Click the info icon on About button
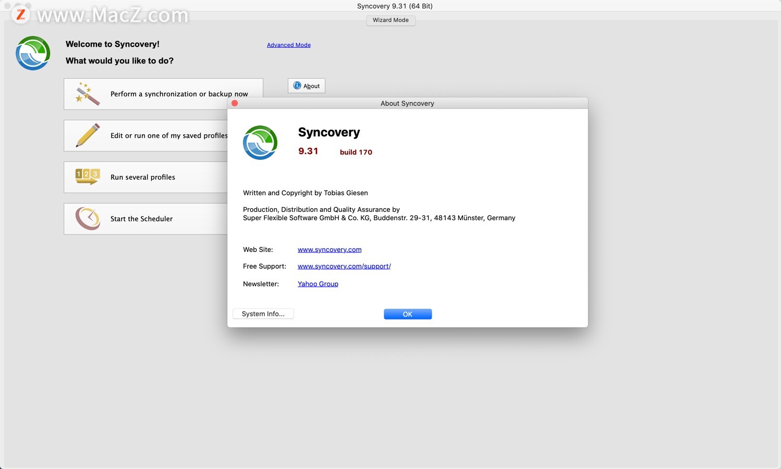The width and height of the screenshot is (781, 469). pyautogui.click(x=297, y=85)
